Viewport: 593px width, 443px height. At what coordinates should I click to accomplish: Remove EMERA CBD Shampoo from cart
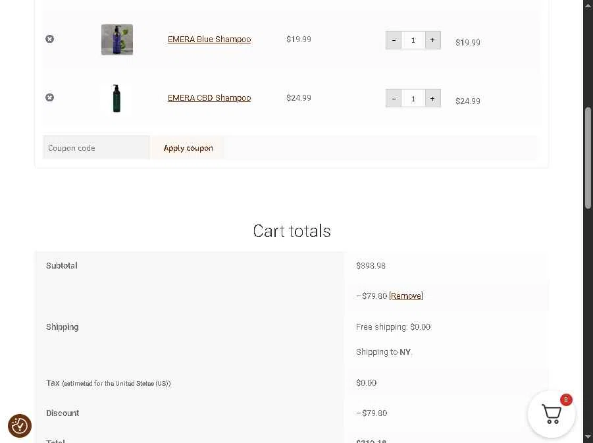pos(49,97)
